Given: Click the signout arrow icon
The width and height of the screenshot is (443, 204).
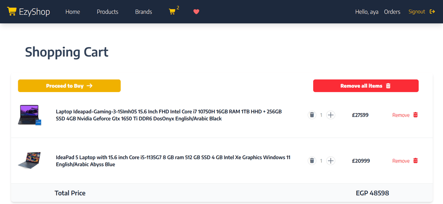Looking at the screenshot, I should click(432, 12).
